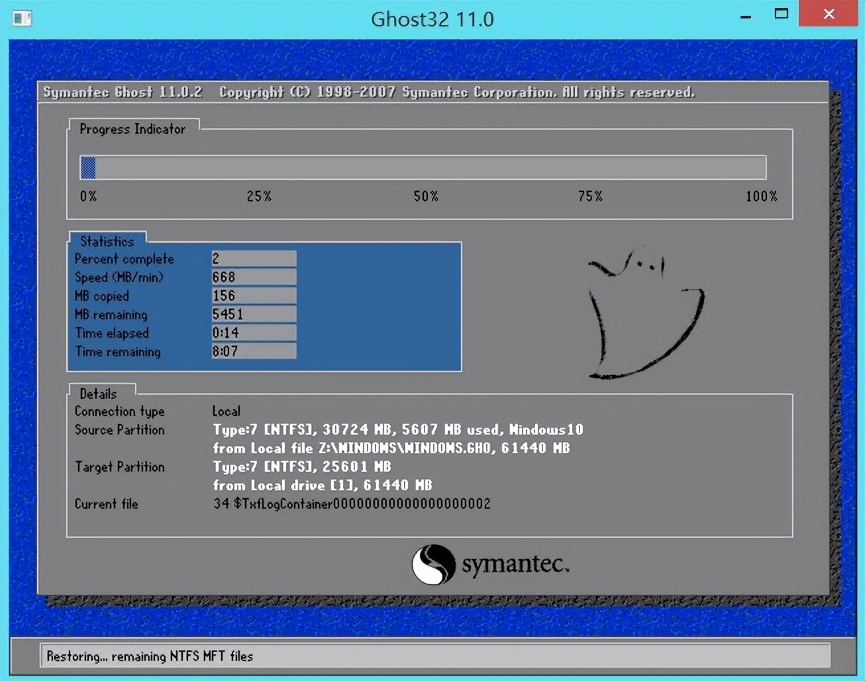865x681 pixels.
Task: Select the MB remaining value box
Action: pos(254,314)
